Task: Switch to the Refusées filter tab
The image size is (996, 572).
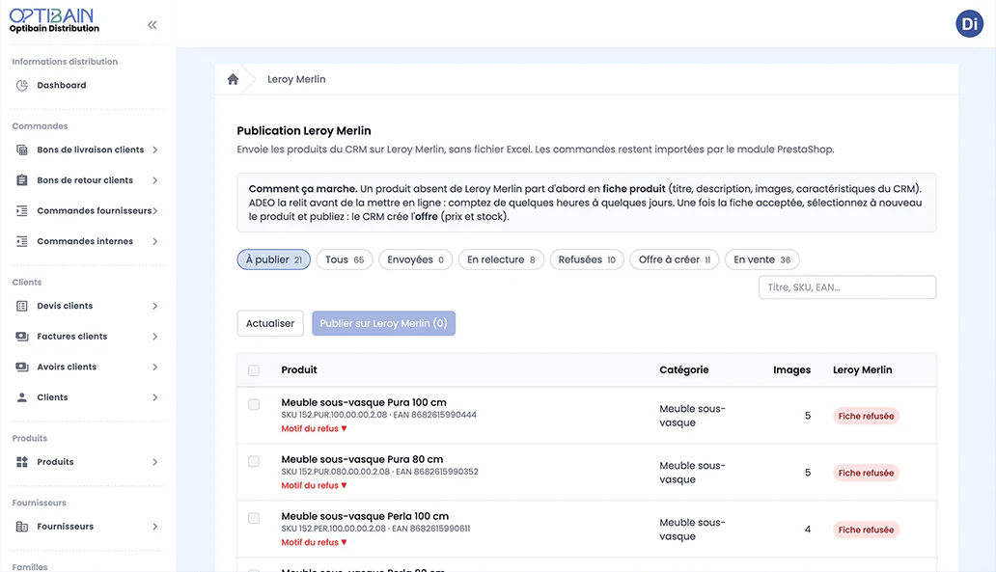Action: (587, 259)
